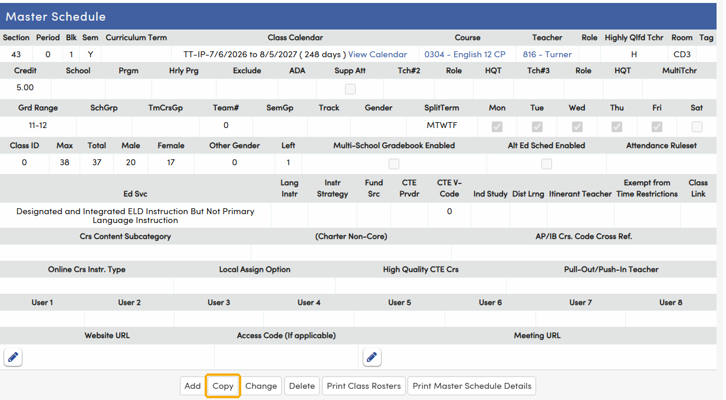726x400 pixels.
Task: Select the Section value 43
Action: pyautogui.click(x=16, y=54)
